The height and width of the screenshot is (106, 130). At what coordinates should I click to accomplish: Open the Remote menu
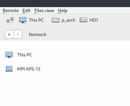[11, 11]
